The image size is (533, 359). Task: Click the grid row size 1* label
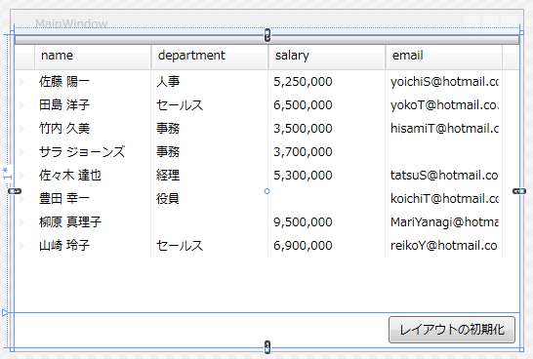tap(7, 174)
